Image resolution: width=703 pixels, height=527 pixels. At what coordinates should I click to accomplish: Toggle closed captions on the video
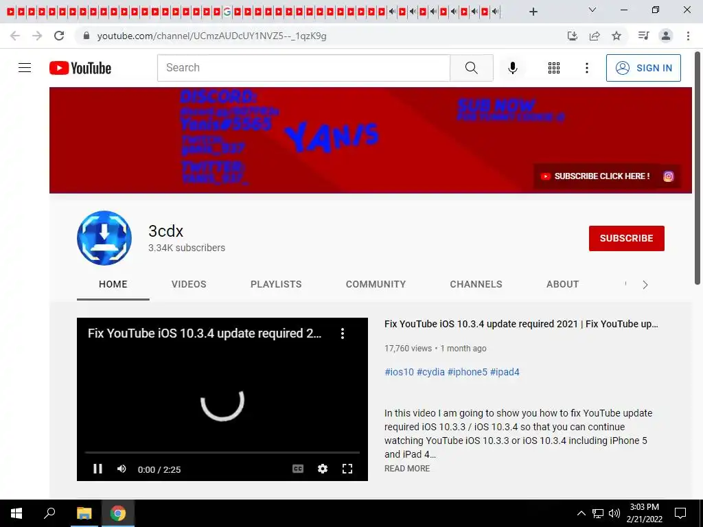[298, 469]
